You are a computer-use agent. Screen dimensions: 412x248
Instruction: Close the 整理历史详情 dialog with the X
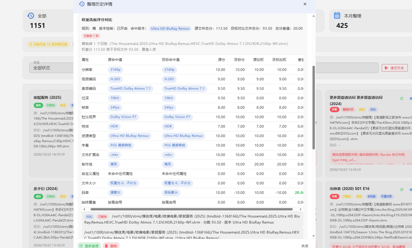click(305, 4)
